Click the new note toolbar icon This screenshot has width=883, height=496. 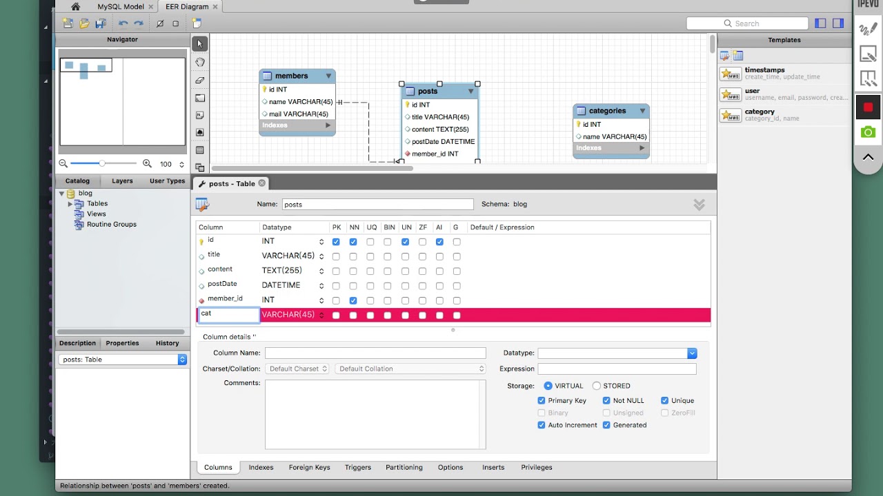[x=197, y=23]
